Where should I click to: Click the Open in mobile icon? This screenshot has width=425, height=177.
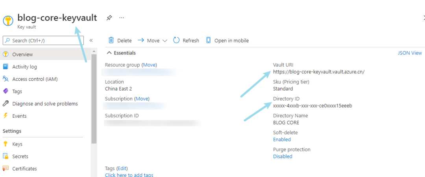209,40
